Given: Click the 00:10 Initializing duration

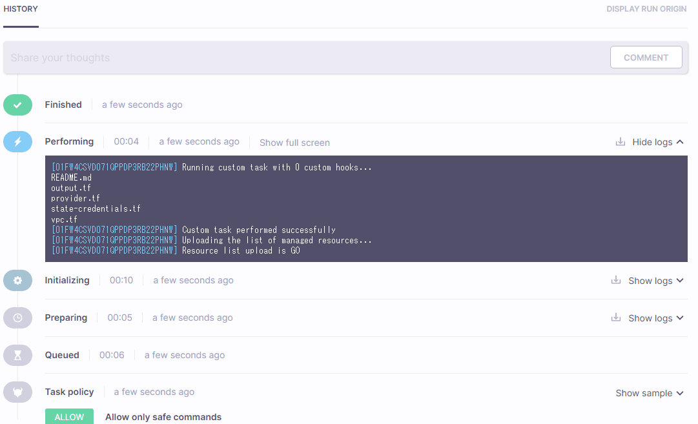Looking at the screenshot, I should [121, 280].
